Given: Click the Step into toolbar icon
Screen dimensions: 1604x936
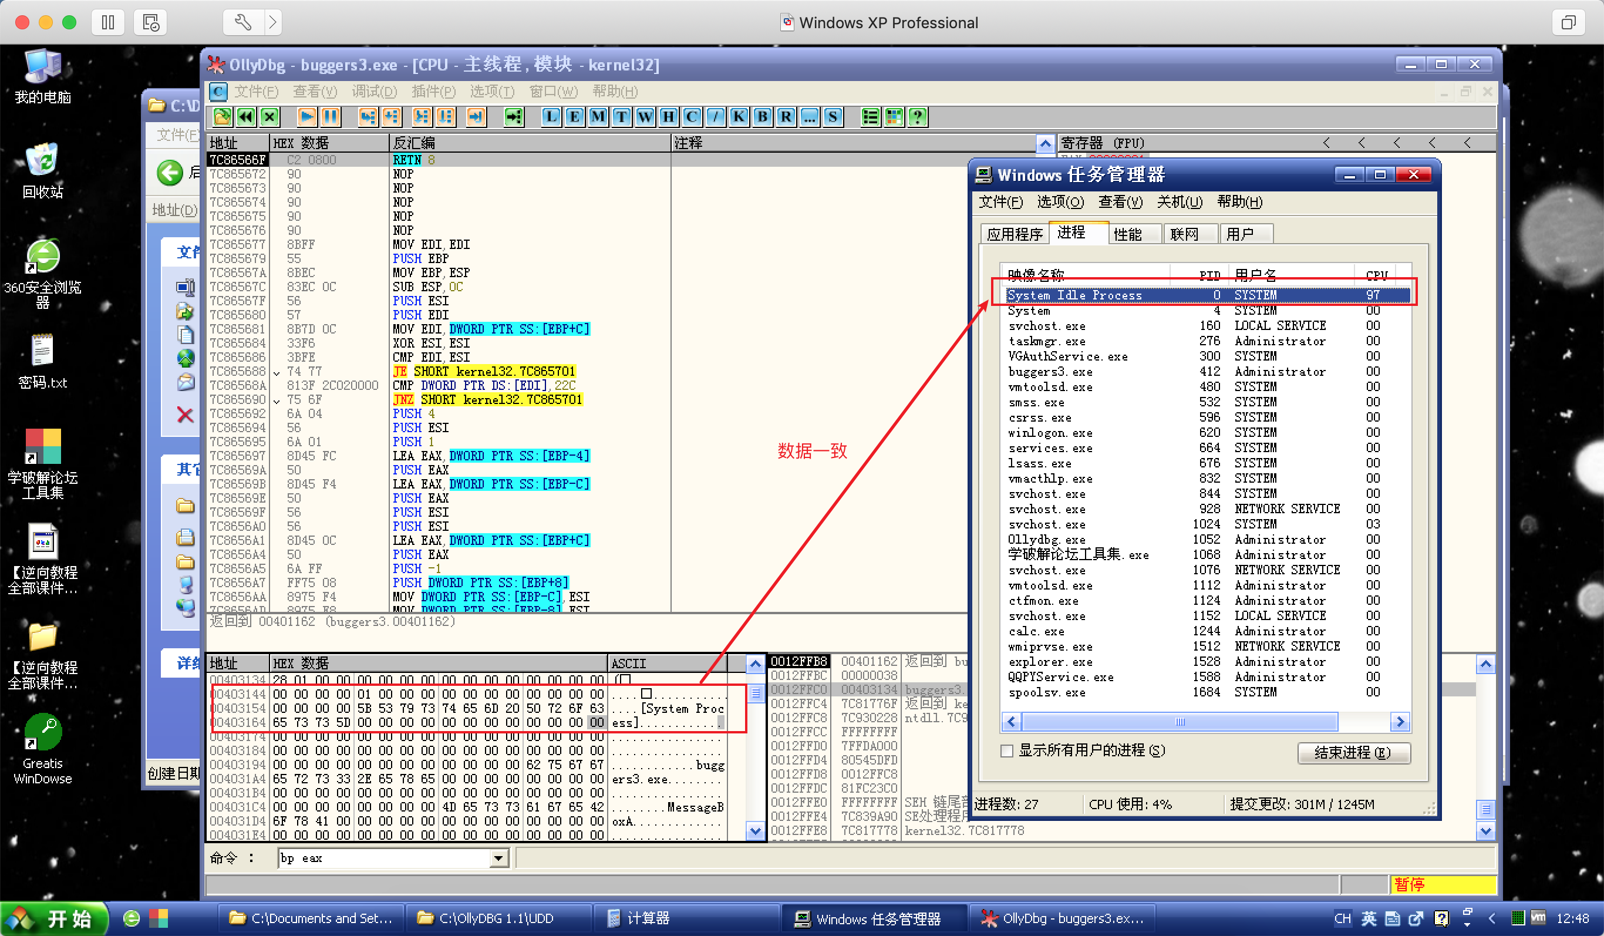Looking at the screenshot, I should tap(368, 116).
